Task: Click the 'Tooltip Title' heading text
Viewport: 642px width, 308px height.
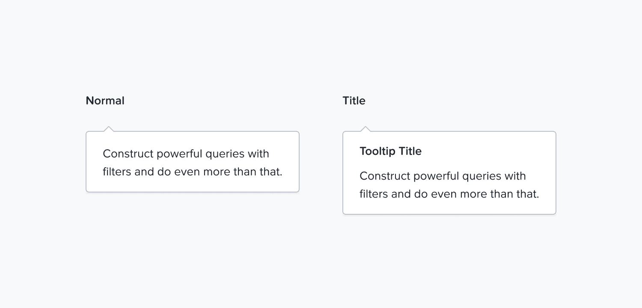Action: [x=390, y=151]
